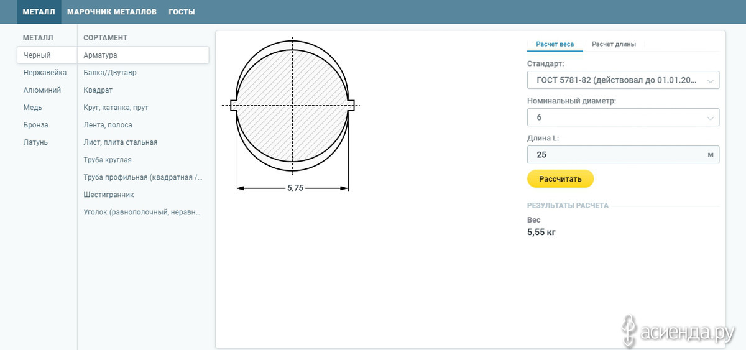Open the Марочник металлов menu

point(111,12)
